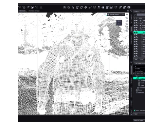Collapse the highlighted Transform group
This screenshot has width=163, height=122.
tap(136, 78)
